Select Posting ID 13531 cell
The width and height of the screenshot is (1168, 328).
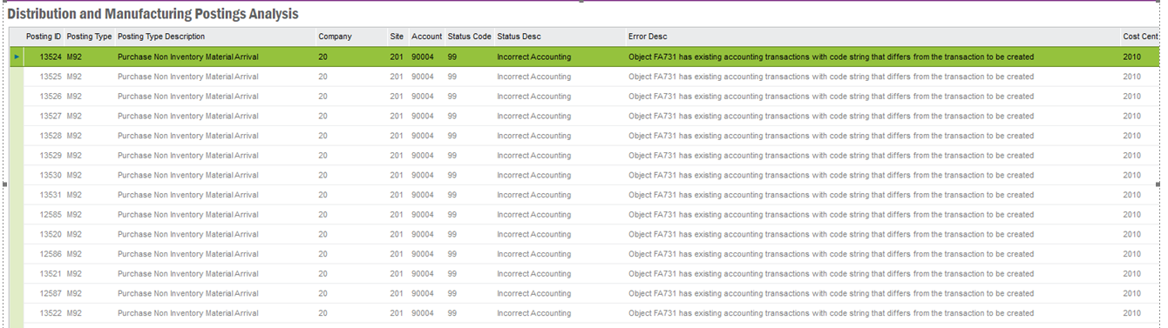tap(51, 195)
